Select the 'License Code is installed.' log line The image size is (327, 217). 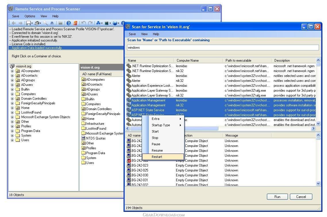pyautogui.click(x=66, y=44)
